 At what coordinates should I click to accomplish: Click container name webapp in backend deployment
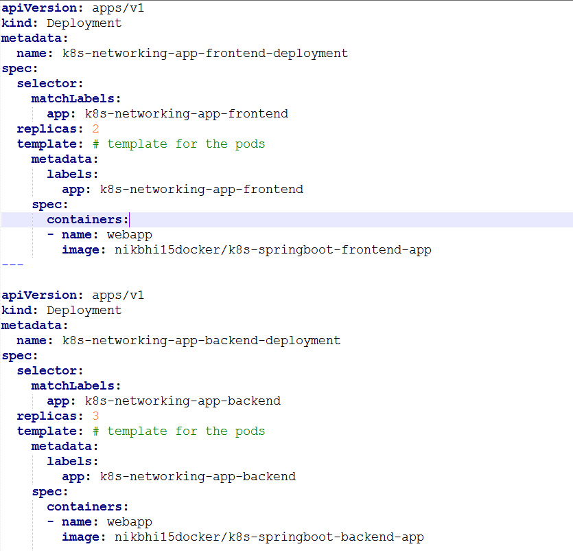130,522
